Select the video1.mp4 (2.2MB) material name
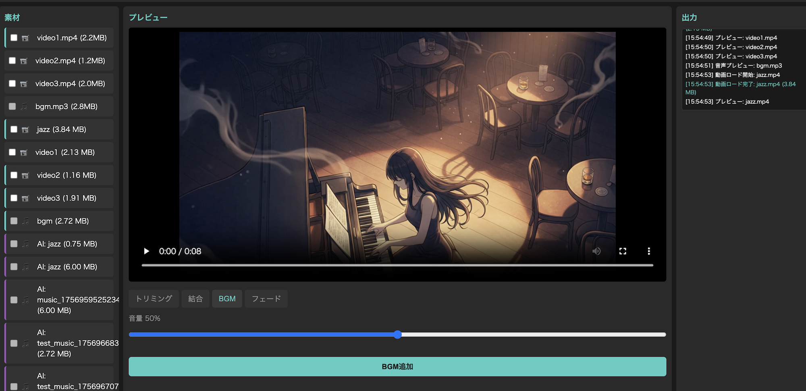Viewport: 806px width, 391px height. tap(72, 37)
